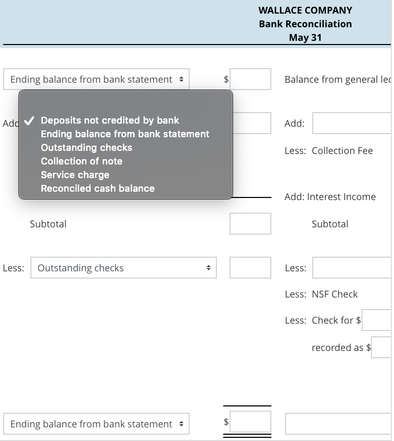The image size is (394, 441).
Task: Select 'Deposits not credited by bank' from the open menu
Action: pyautogui.click(x=111, y=120)
